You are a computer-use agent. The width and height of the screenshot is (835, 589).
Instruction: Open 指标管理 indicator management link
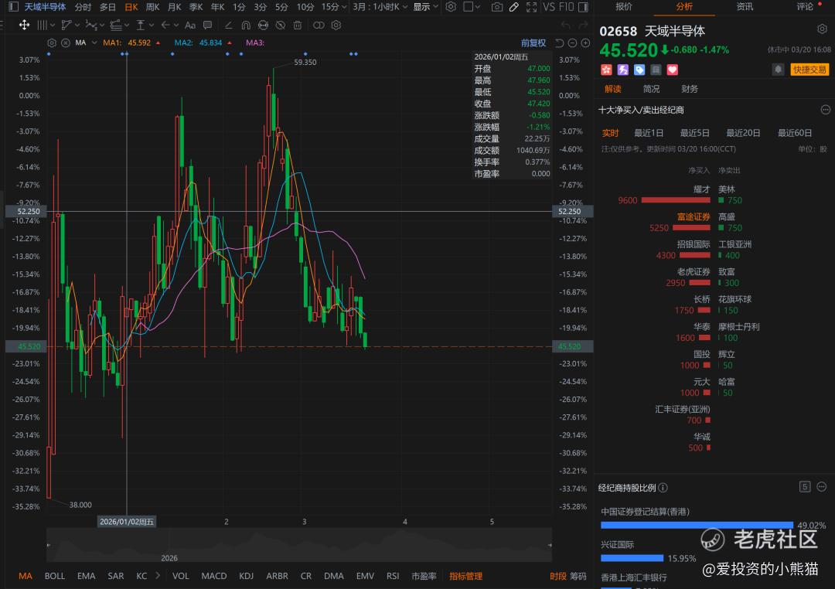point(465,576)
